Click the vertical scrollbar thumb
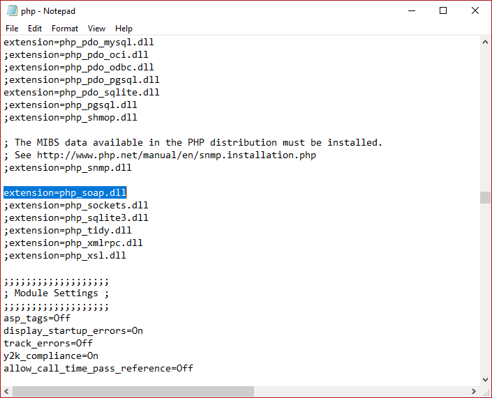The width and height of the screenshot is (492, 398). click(x=485, y=197)
